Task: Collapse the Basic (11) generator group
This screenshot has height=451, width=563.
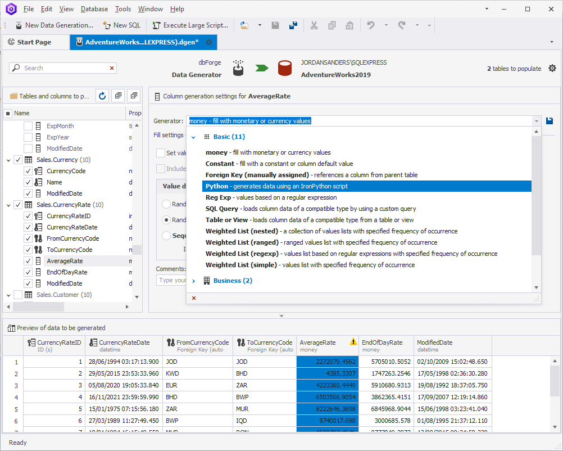Action: pyautogui.click(x=193, y=137)
